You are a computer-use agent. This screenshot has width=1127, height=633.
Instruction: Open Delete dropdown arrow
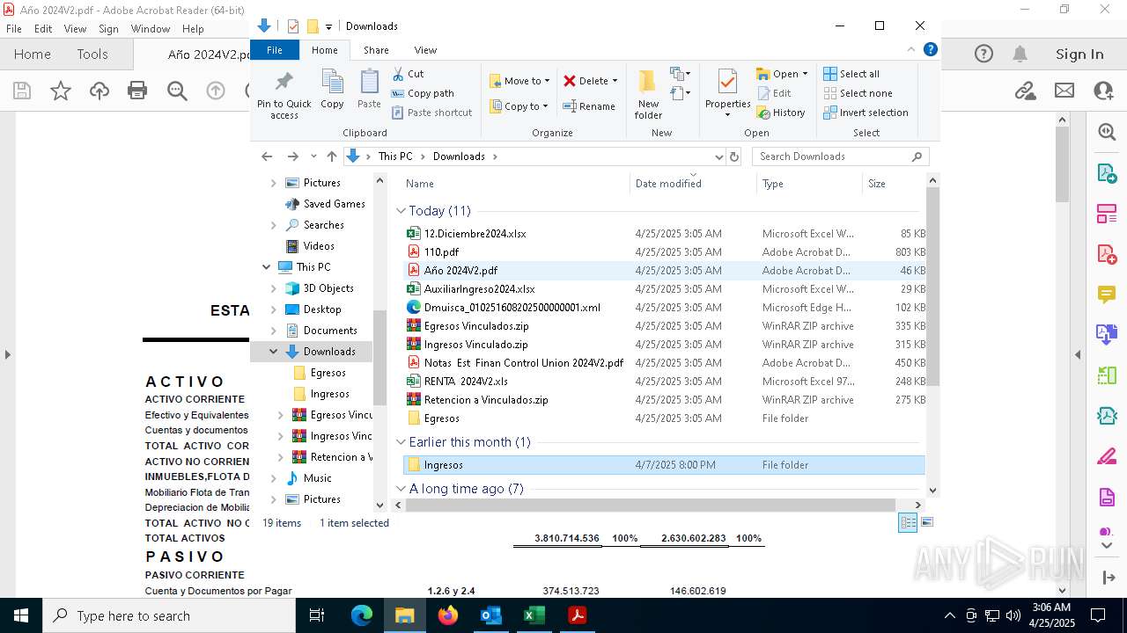click(x=615, y=81)
